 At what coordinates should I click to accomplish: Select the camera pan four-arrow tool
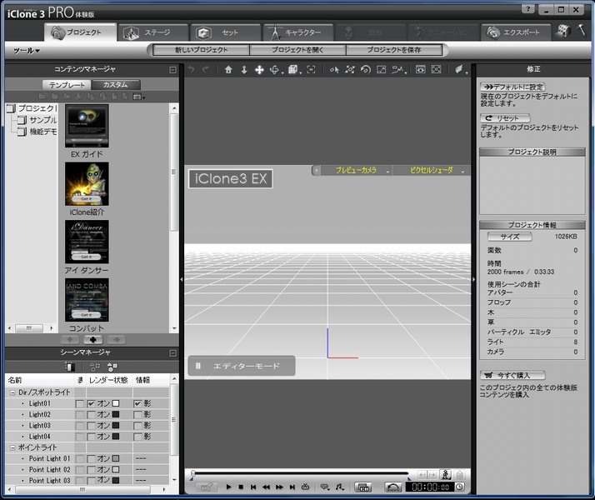(259, 69)
